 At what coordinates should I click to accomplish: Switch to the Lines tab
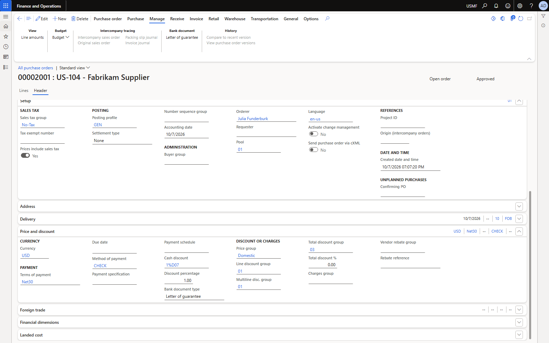(x=24, y=91)
